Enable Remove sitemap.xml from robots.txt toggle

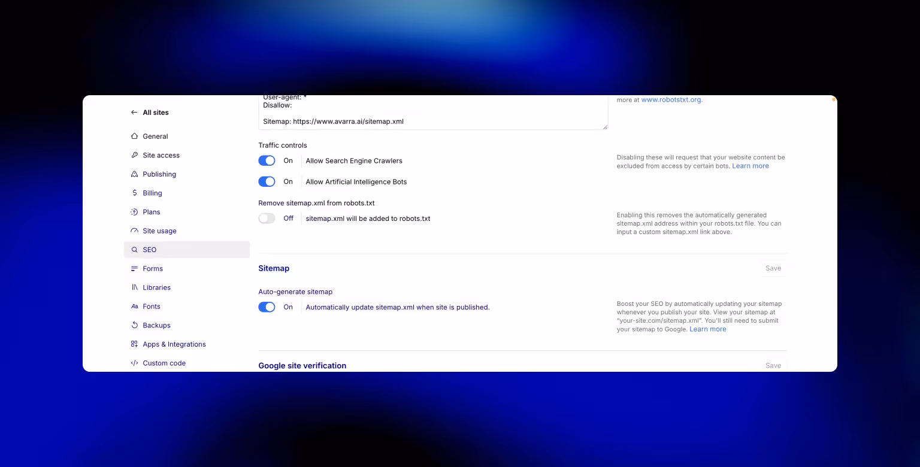tap(267, 219)
